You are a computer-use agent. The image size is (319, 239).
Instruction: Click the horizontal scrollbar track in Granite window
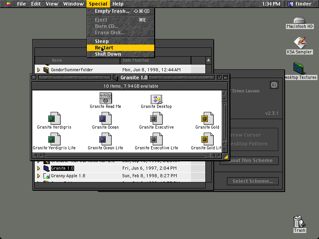pos(125,156)
